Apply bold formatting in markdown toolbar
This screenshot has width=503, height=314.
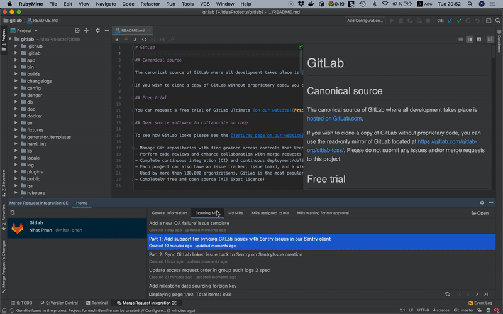(117, 40)
